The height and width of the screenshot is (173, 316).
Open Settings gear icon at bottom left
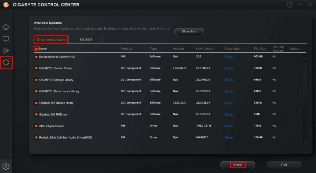6,166
